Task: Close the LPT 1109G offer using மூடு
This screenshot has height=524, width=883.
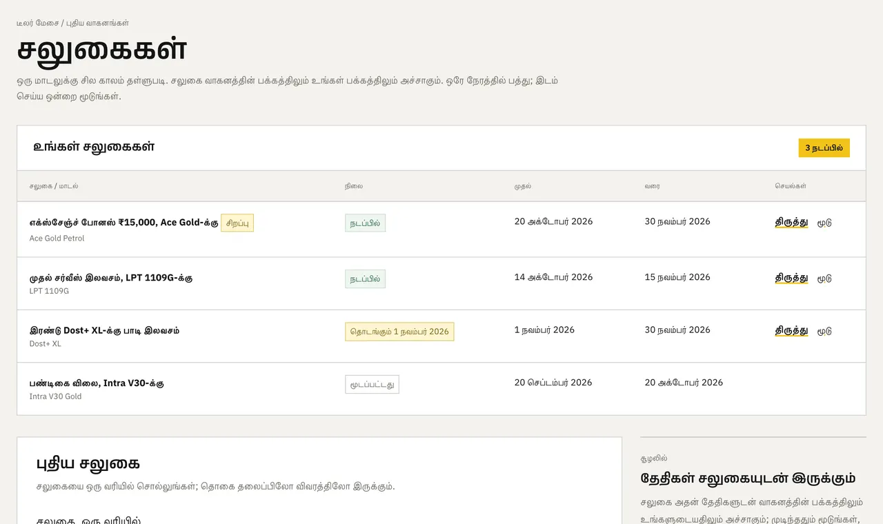Action: tap(824, 279)
